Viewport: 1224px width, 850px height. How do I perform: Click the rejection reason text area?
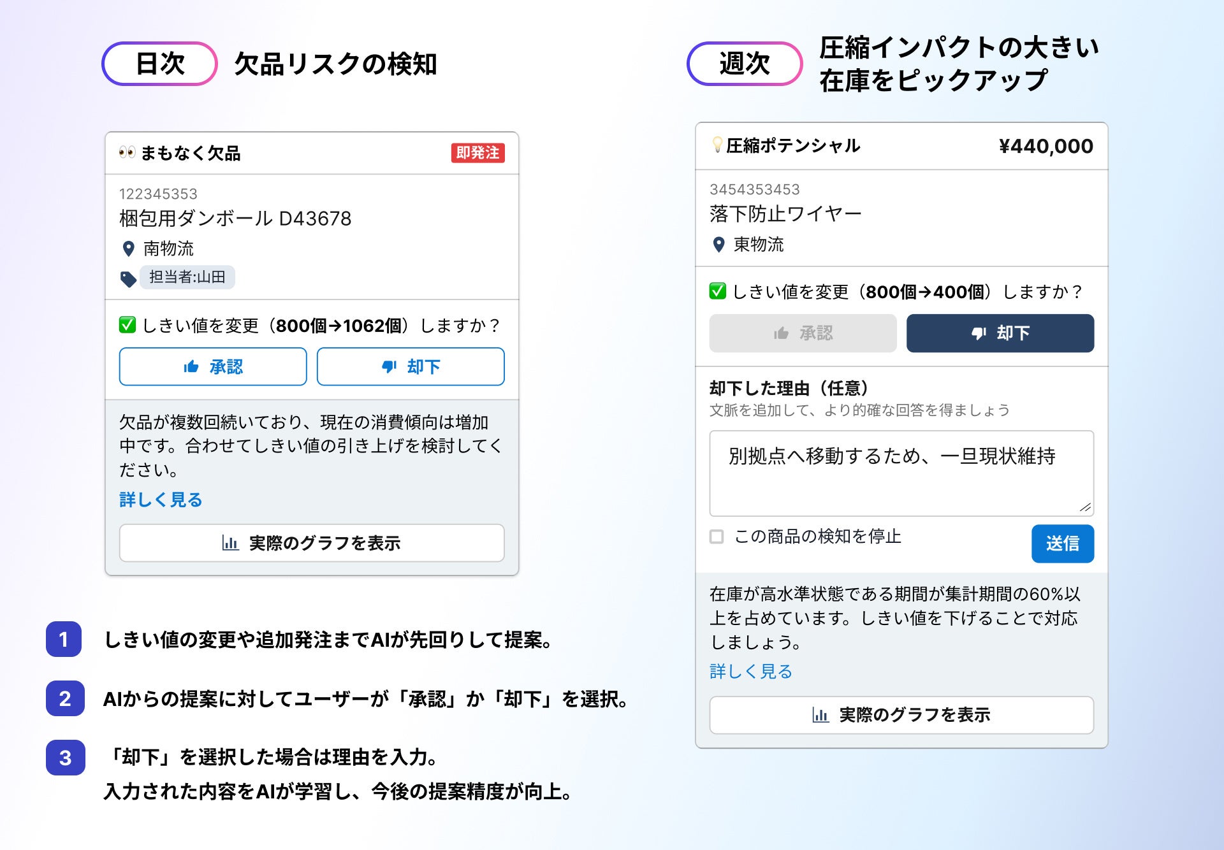[901, 473]
